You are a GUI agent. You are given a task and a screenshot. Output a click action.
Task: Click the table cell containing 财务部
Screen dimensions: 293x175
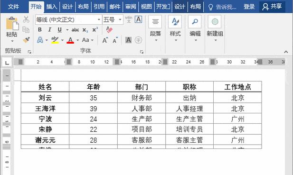pyautogui.click(x=142, y=98)
